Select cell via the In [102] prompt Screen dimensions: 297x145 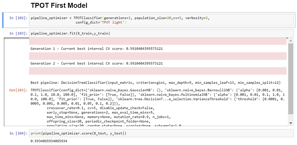[18, 18]
